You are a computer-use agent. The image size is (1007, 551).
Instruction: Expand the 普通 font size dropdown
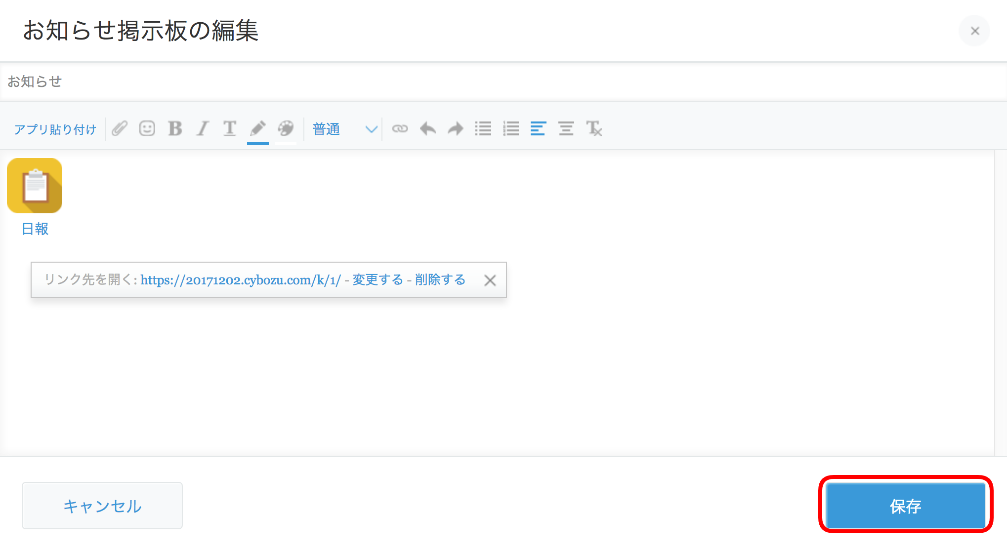click(x=345, y=129)
